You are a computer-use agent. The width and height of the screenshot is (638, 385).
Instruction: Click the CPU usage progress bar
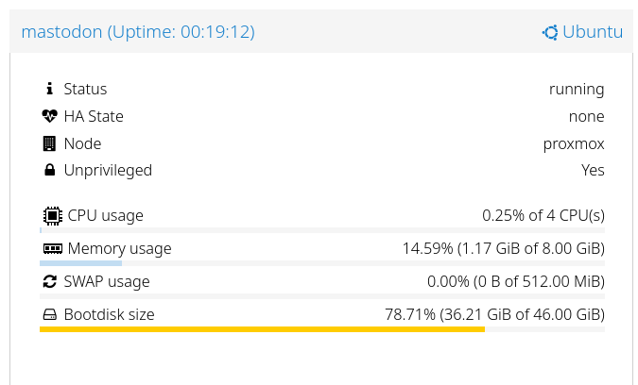(x=321, y=229)
